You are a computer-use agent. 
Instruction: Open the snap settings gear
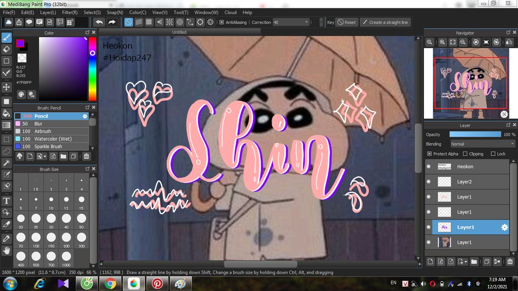pos(210,22)
